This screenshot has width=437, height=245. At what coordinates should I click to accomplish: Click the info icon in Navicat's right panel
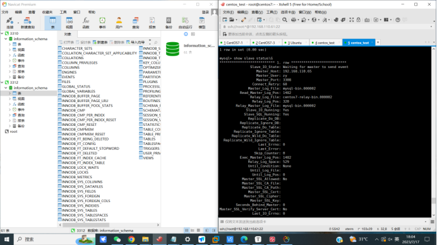pyautogui.click(x=186, y=34)
